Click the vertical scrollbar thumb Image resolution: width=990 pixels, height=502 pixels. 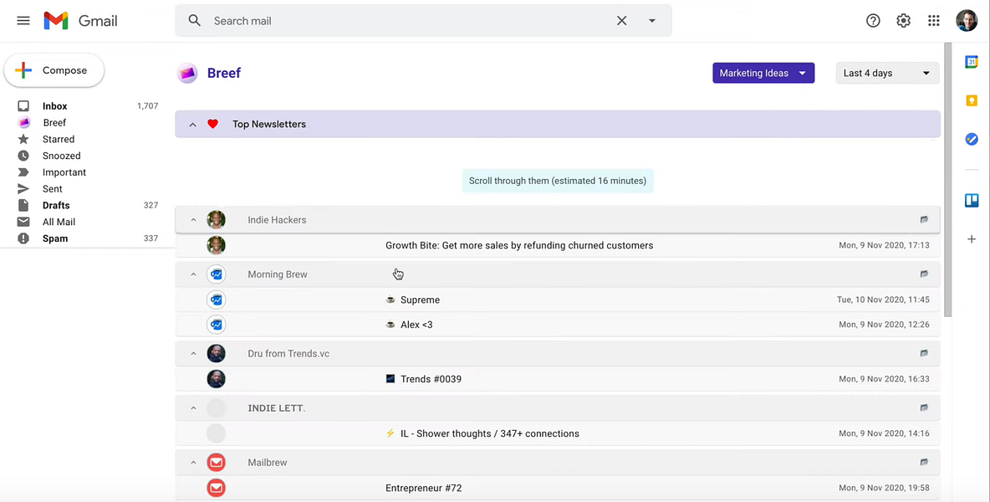pyautogui.click(x=947, y=180)
